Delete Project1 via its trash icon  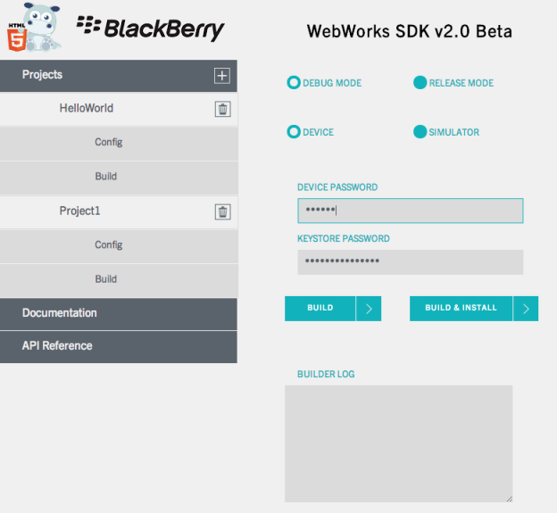223,212
